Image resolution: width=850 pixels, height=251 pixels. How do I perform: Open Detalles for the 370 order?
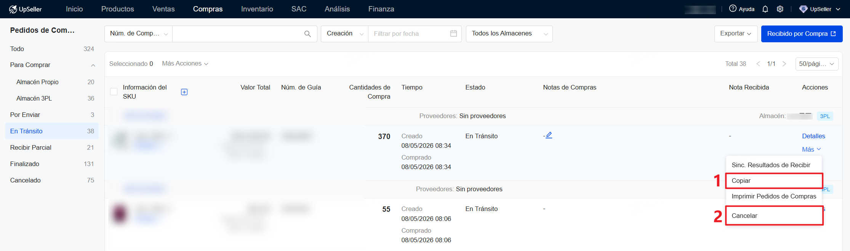[813, 136]
